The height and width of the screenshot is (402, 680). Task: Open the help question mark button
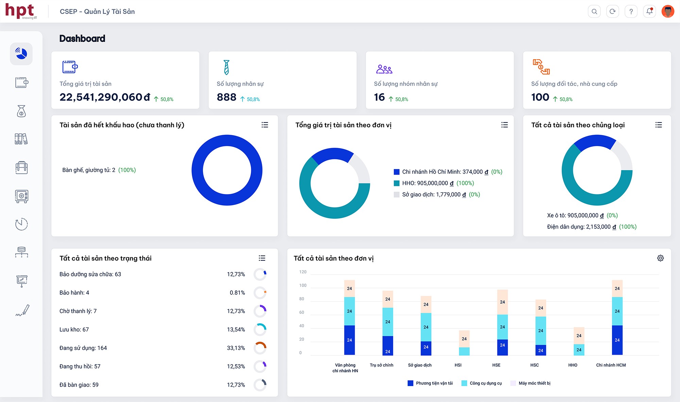pos(631,12)
